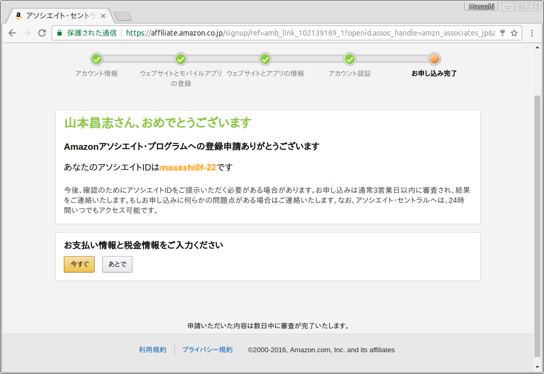Viewport: 544px width, 374px height.
Task: Click the saved password key icon
Action: [503, 33]
